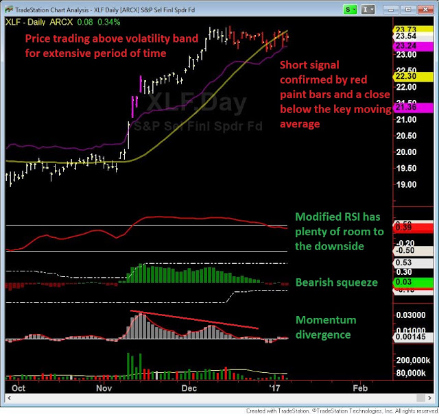Viewport: 439px width, 414px height.
Task: Click the 'Dec' date axis label
Action: 189,388
